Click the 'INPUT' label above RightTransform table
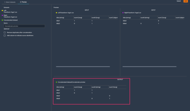The image size is (190, 111). (x=153, y=10)
